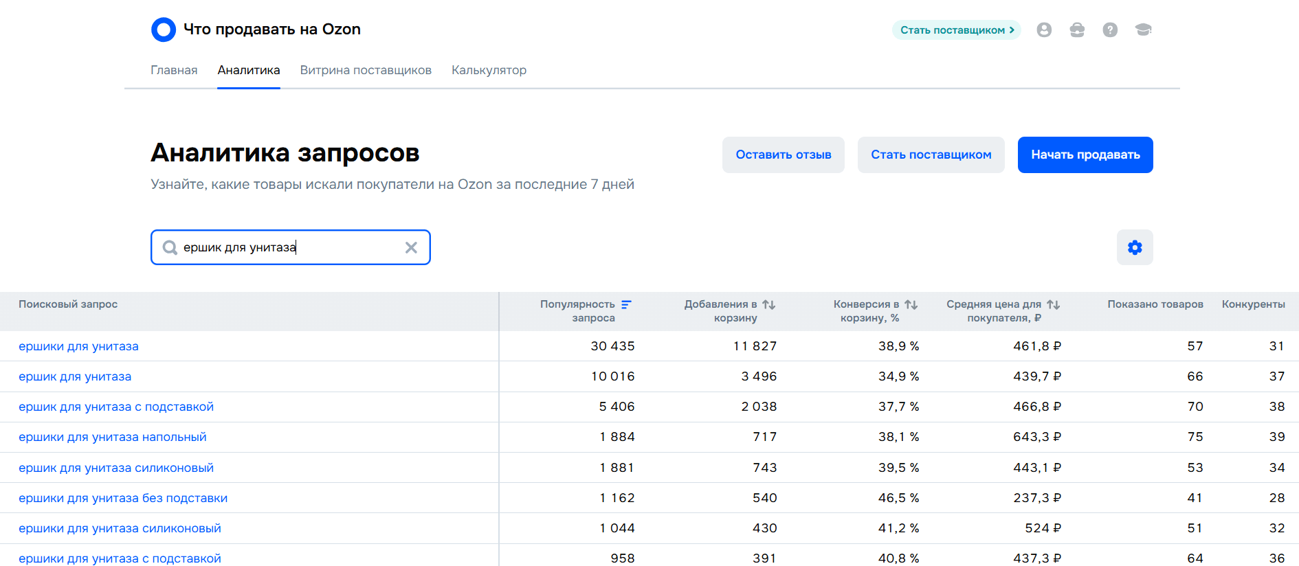Image resolution: width=1299 pixels, height=566 pixels.
Task: Sort by Добавления в корзину arrows
Action: pyautogui.click(x=769, y=304)
